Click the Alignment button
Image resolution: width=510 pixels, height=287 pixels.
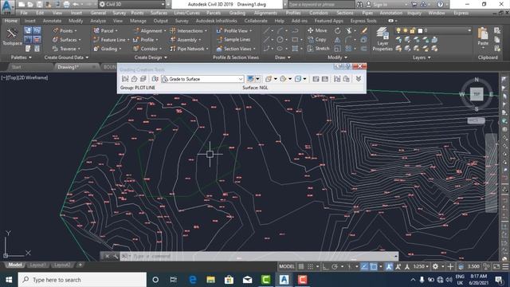[151, 30]
